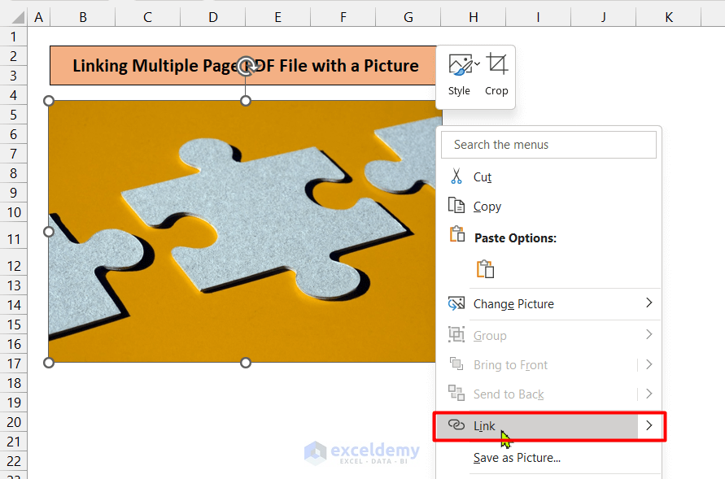Select column J header
The width and height of the screenshot is (725, 479).
pos(604,17)
